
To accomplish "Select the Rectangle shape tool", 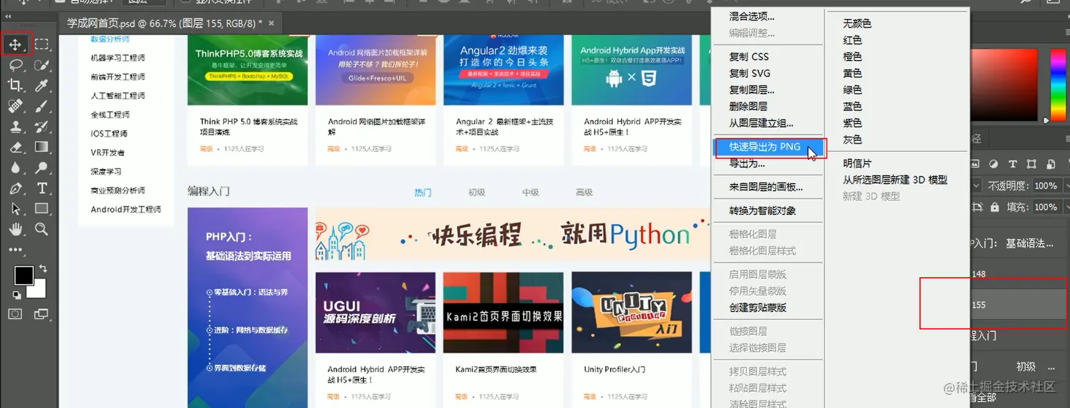I will coord(42,209).
